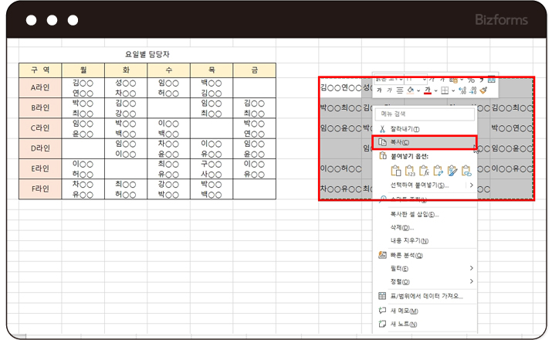Select the 목 column header
This screenshot has height=340, width=552.
coord(212,70)
